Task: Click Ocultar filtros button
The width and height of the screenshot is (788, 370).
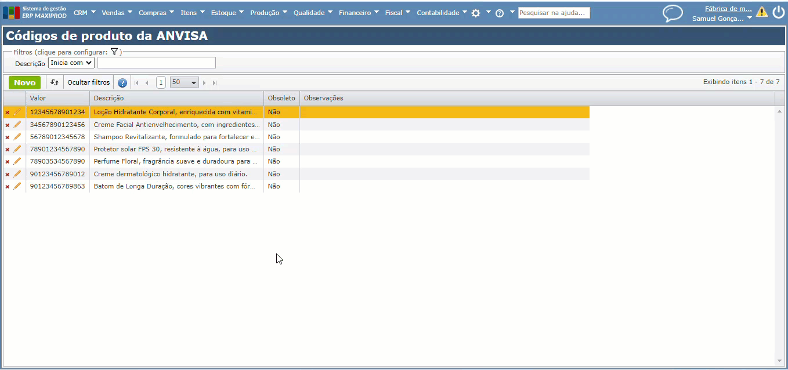Action: point(88,82)
